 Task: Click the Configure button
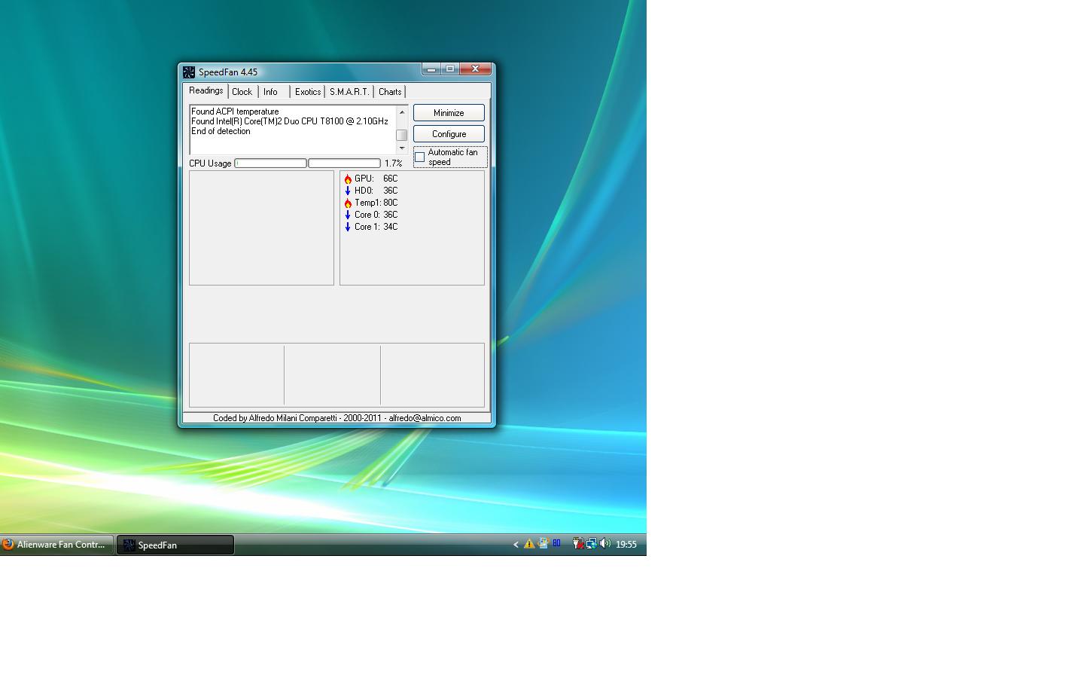click(x=449, y=134)
